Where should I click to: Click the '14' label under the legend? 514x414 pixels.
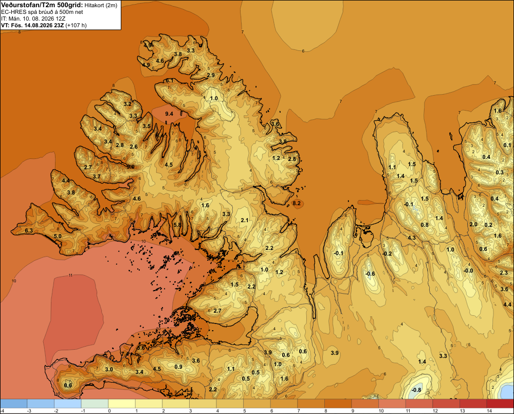click(489, 411)
